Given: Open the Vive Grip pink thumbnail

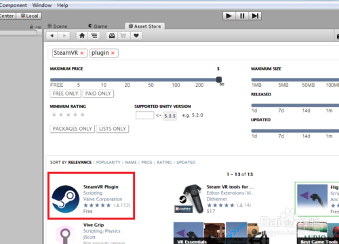Looking at the screenshot, I should pos(65,235).
